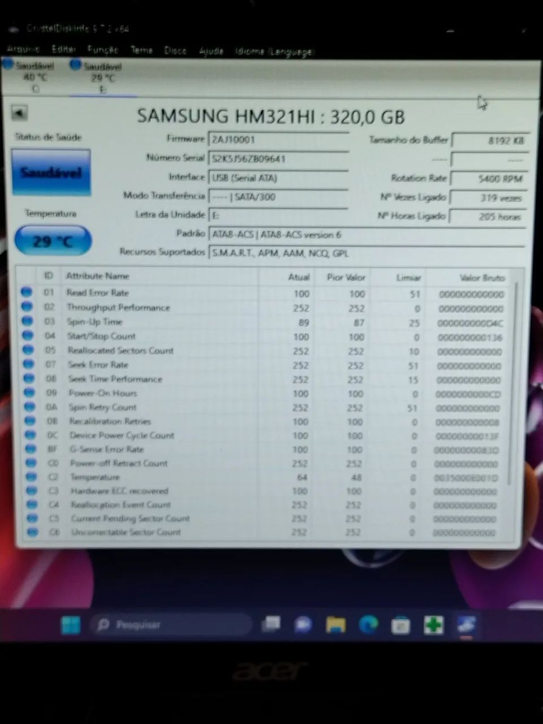This screenshot has height=724, width=543.
Task: Select the Spin-Up Time attribute name
Action: pyautogui.click(x=94, y=321)
